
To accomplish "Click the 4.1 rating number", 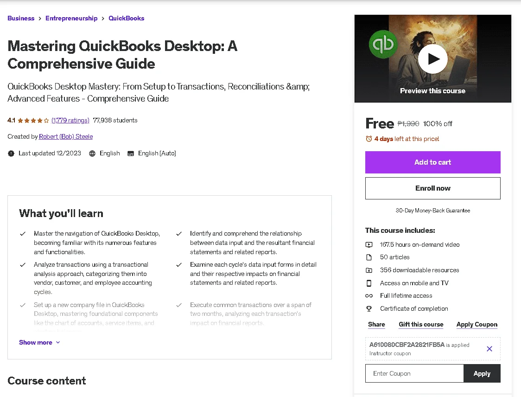I will [x=11, y=121].
